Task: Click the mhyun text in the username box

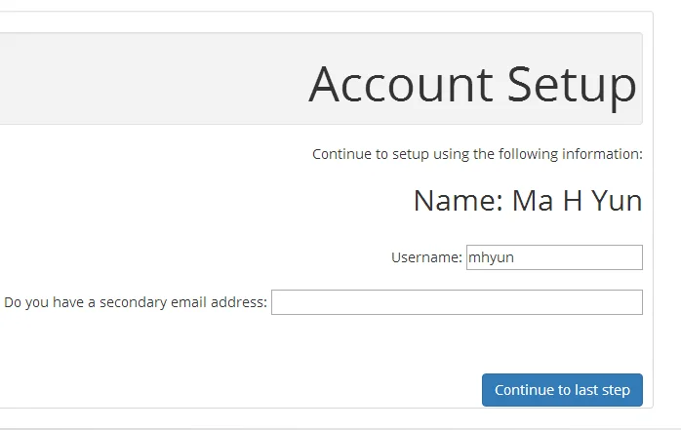Action: tap(490, 257)
